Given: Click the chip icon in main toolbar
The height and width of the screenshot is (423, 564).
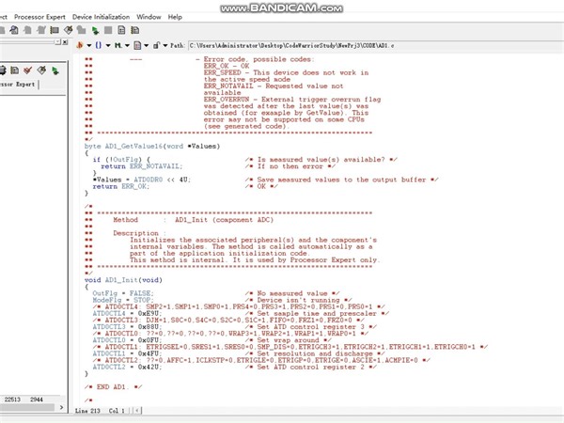Looking at the screenshot, I should click(55, 30).
